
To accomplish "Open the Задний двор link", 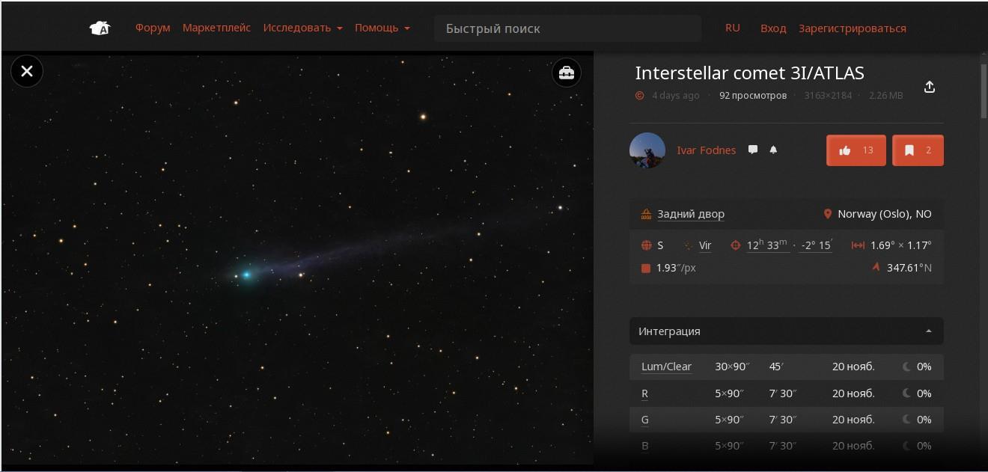I will tap(691, 214).
